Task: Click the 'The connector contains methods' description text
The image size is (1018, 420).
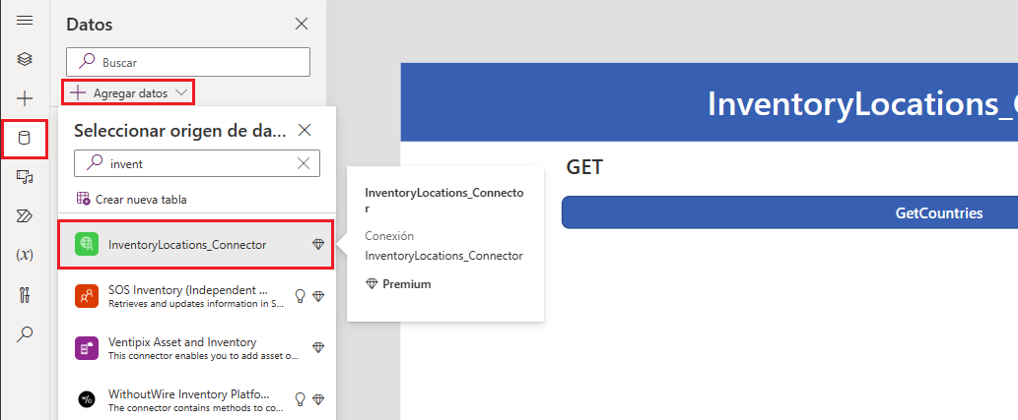Action: pos(195,408)
